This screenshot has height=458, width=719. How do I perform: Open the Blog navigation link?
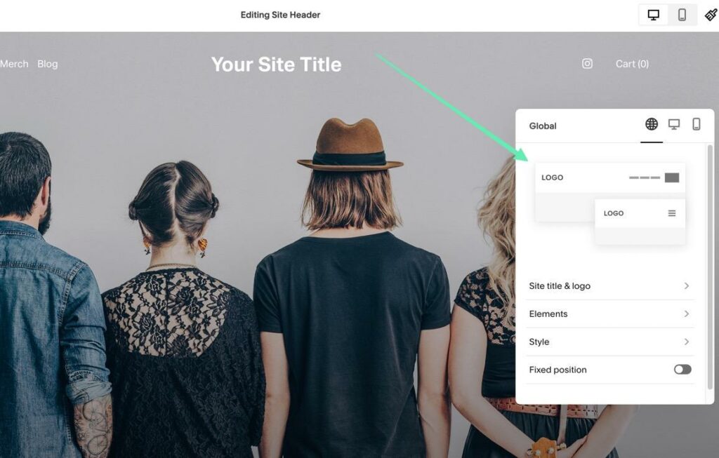coord(48,64)
